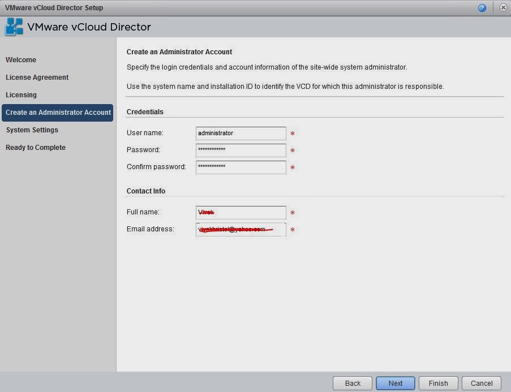The width and height of the screenshot is (511, 392).
Task: Click the Back button
Action: pyautogui.click(x=353, y=383)
